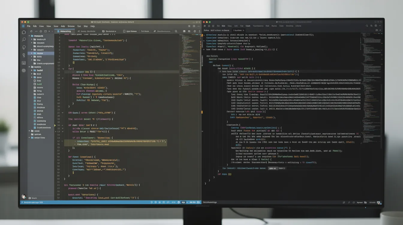This screenshot has width=403, height=225.
Task: Collapse the root folder atop left file tree
Action: pos(29,36)
